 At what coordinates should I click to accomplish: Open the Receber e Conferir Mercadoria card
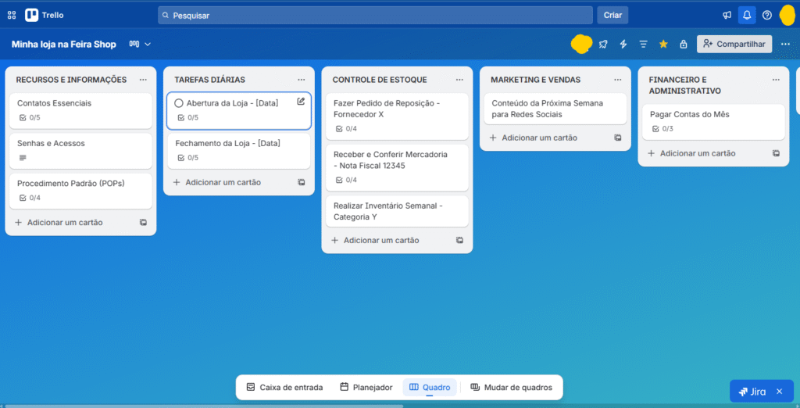click(397, 167)
